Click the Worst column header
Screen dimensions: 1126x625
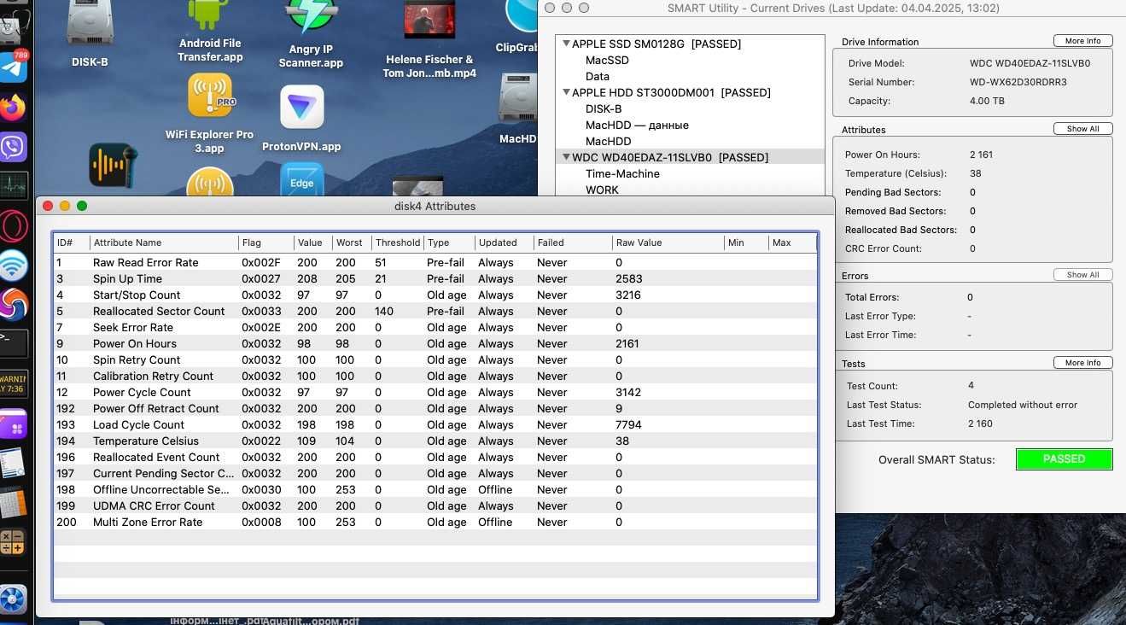(352, 242)
